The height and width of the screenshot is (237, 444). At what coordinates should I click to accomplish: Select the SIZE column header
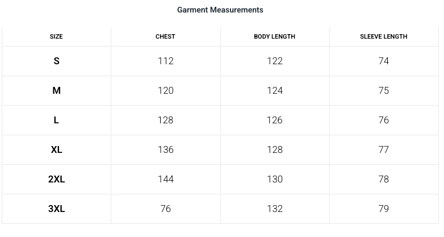coord(56,36)
